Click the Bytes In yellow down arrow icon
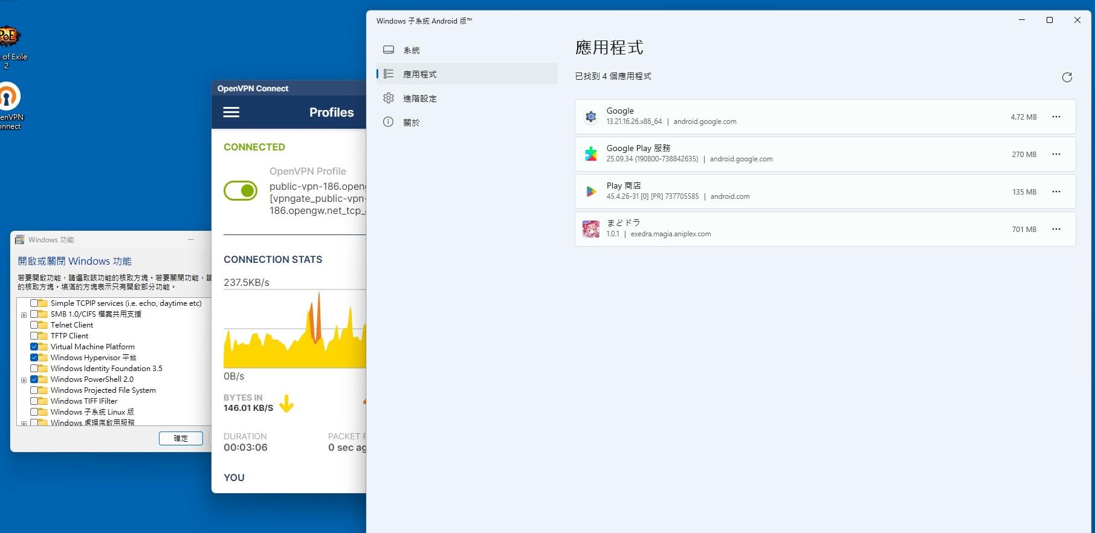This screenshot has width=1095, height=533. coord(286,403)
